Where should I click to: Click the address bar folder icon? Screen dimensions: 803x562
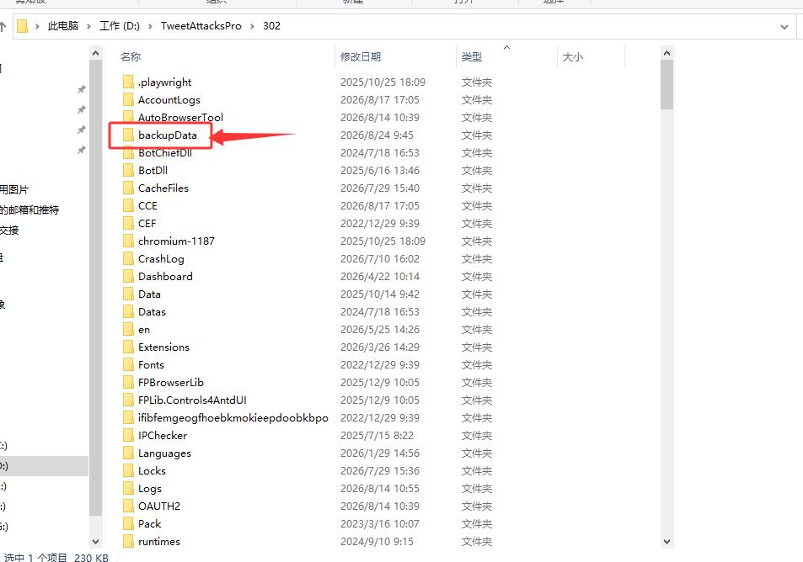[x=22, y=26]
